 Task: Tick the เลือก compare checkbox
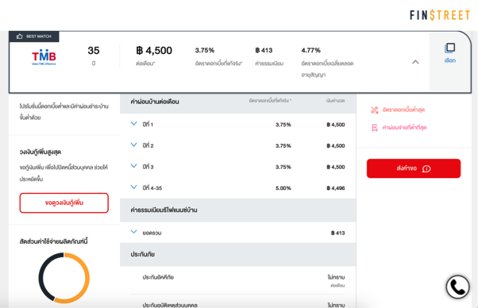coord(450,48)
